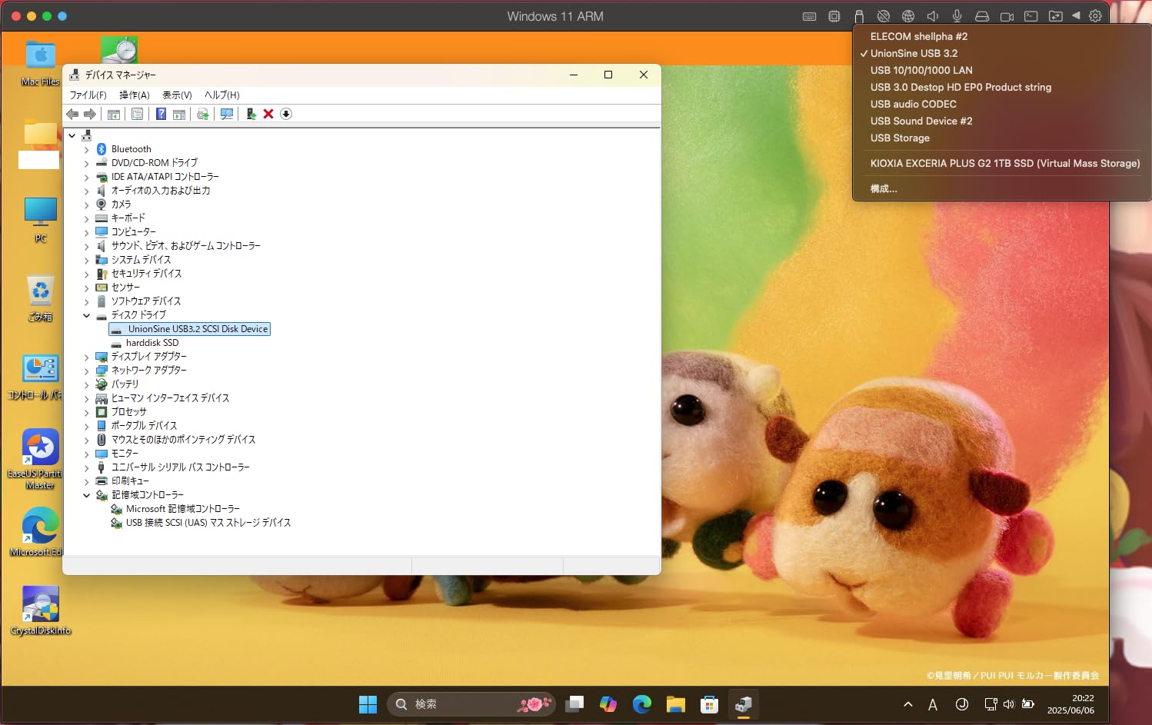Click the update device driver toolbar icon
The width and height of the screenshot is (1152, 725).
251,114
